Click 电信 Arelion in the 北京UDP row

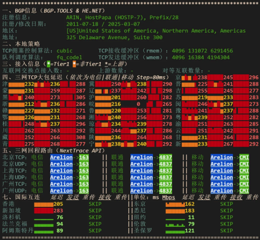pos(61,164)
